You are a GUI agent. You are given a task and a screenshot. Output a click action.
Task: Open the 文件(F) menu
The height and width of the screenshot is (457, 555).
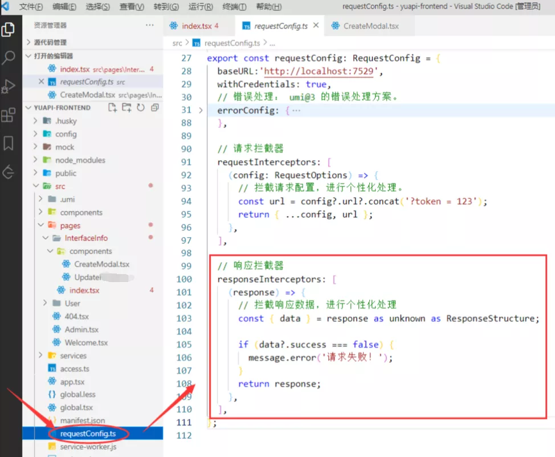[x=31, y=7]
